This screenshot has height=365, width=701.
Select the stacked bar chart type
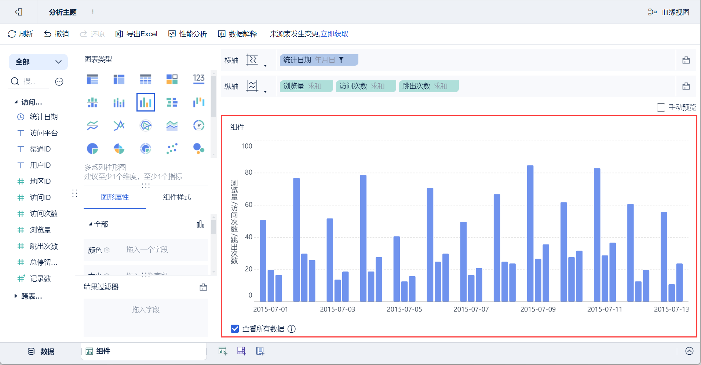point(119,102)
